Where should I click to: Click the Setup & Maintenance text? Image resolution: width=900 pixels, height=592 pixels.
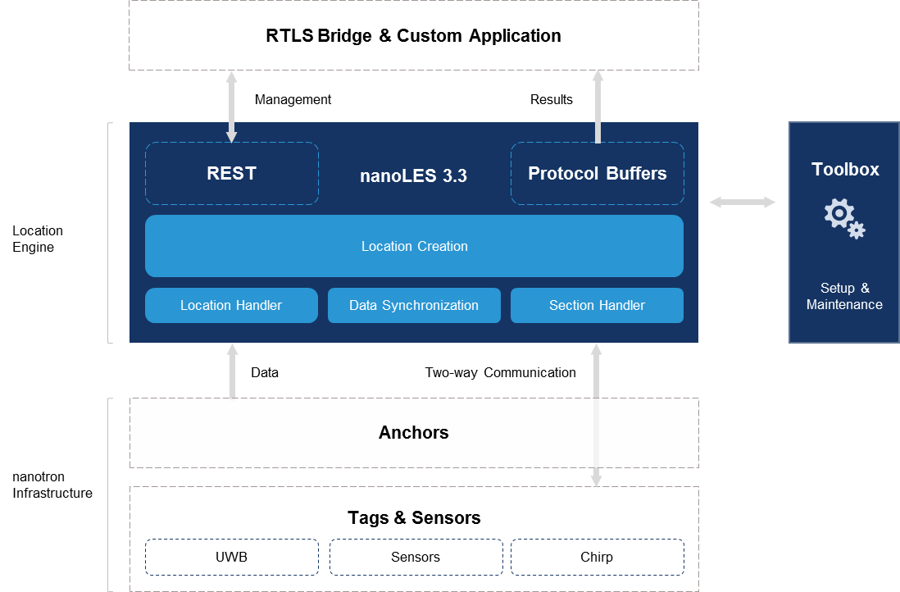click(844, 296)
